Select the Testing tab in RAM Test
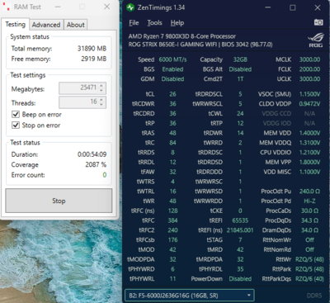The image size is (330, 303). [16, 24]
